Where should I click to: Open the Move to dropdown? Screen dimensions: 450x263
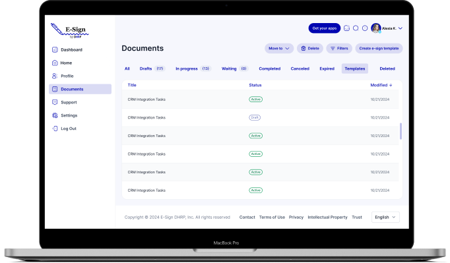pyautogui.click(x=279, y=49)
